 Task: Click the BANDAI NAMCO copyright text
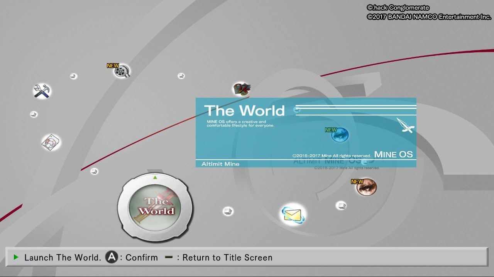pos(429,17)
